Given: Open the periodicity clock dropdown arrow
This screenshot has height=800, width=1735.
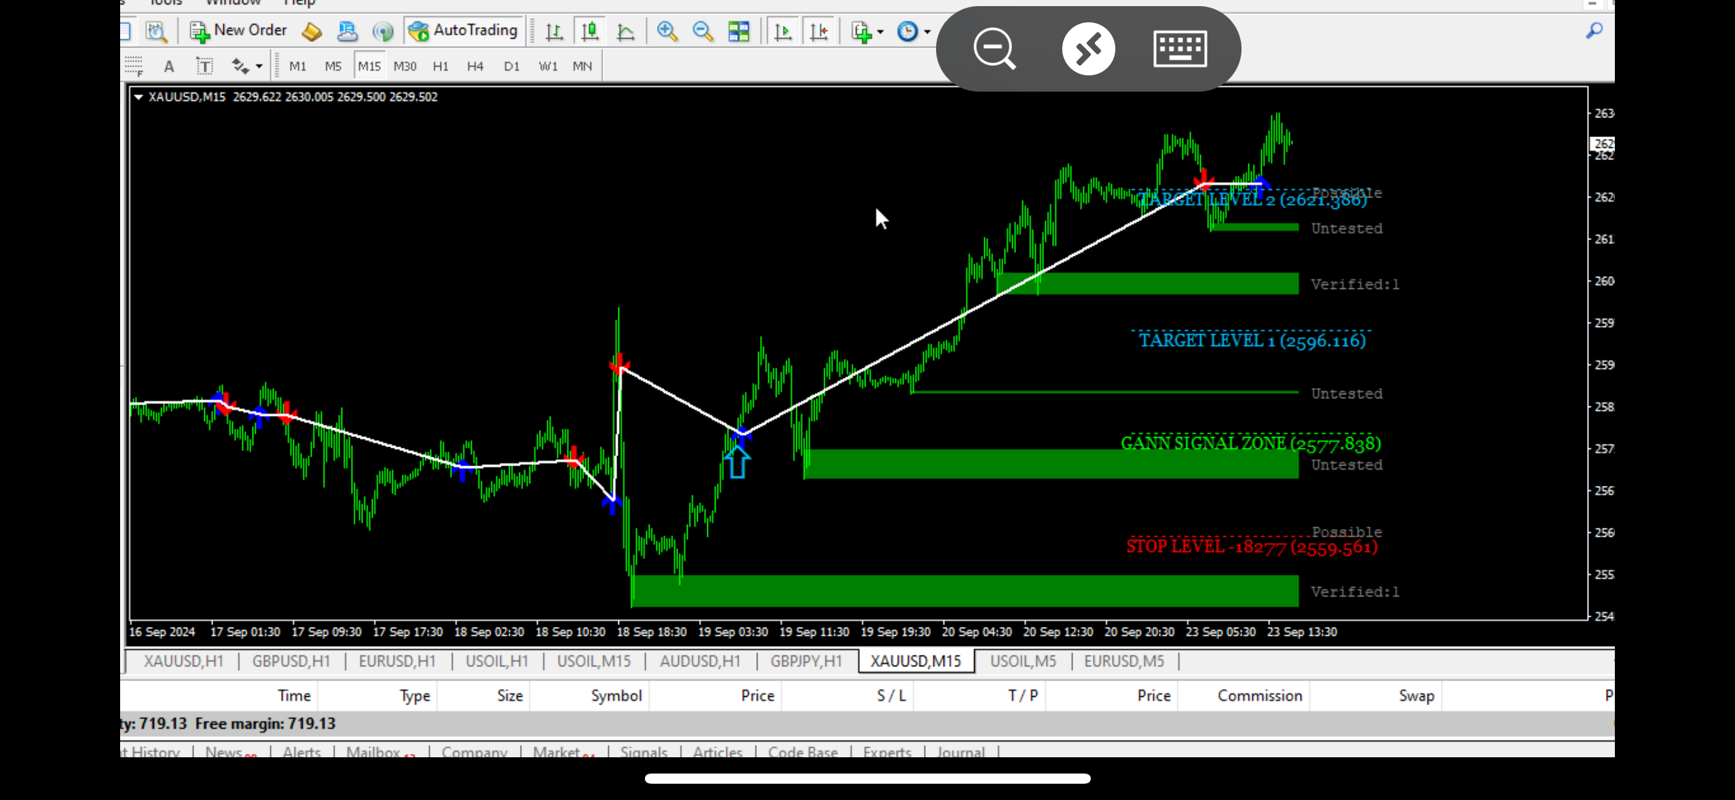Looking at the screenshot, I should pyautogui.click(x=927, y=31).
